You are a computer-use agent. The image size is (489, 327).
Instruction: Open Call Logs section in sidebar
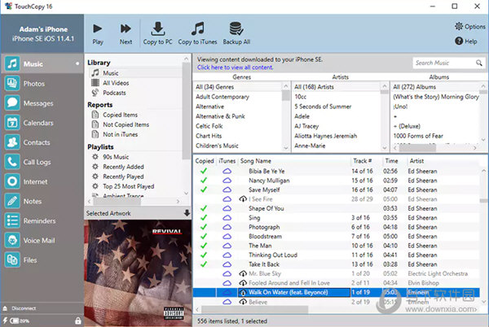tap(42, 162)
